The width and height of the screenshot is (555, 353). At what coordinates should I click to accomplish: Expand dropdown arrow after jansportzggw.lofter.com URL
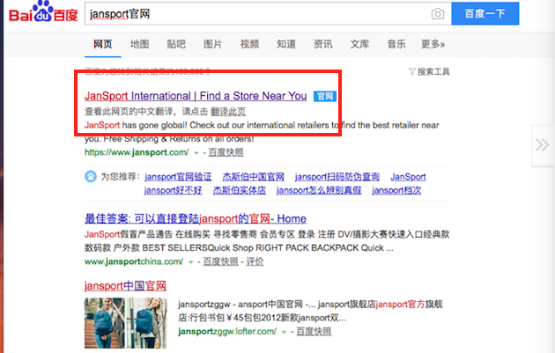(x=284, y=332)
